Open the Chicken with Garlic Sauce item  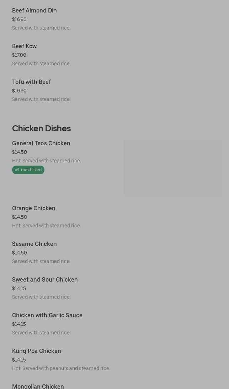coord(47,315)
